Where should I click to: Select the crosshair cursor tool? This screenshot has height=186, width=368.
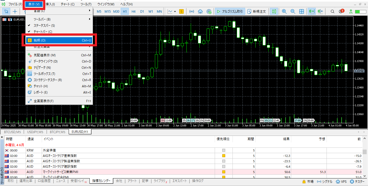click(15, 12)
